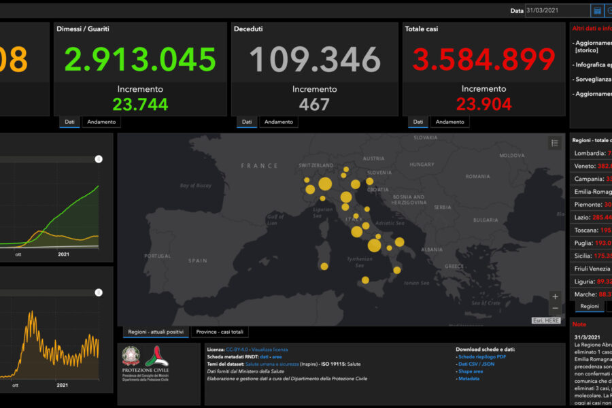The height and width of the screenshot is (408, 612).
Task: Click the yellow bubble over Sardinia
Action: 324,267
